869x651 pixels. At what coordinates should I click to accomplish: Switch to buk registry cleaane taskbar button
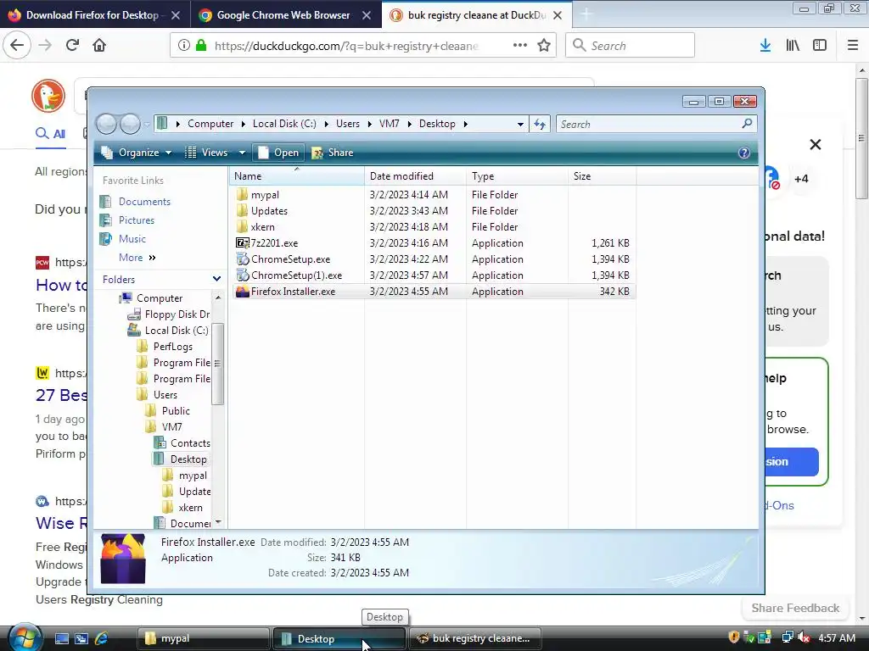(x=474, y=638)
